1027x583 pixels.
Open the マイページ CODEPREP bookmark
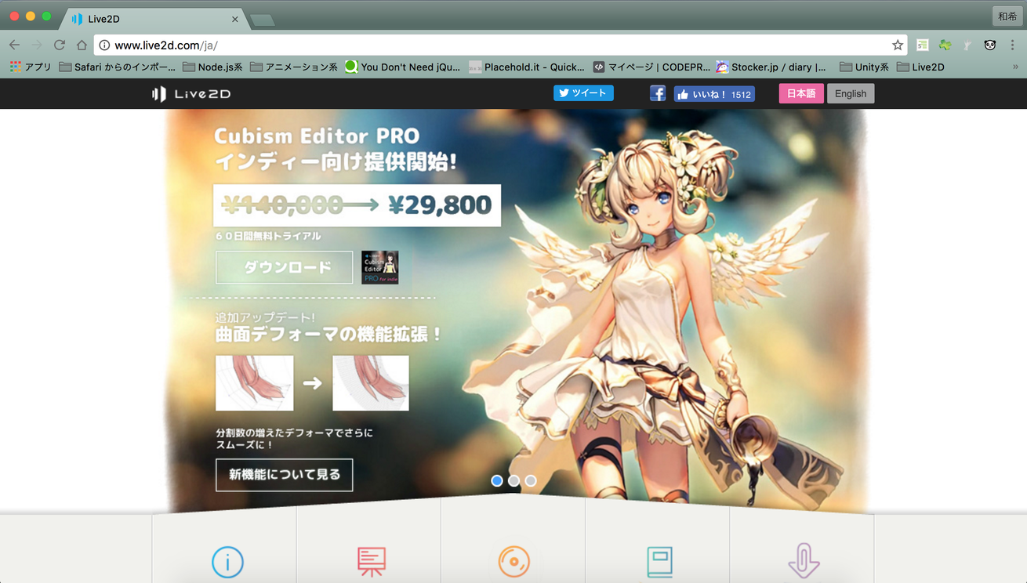tap(651, 67)
